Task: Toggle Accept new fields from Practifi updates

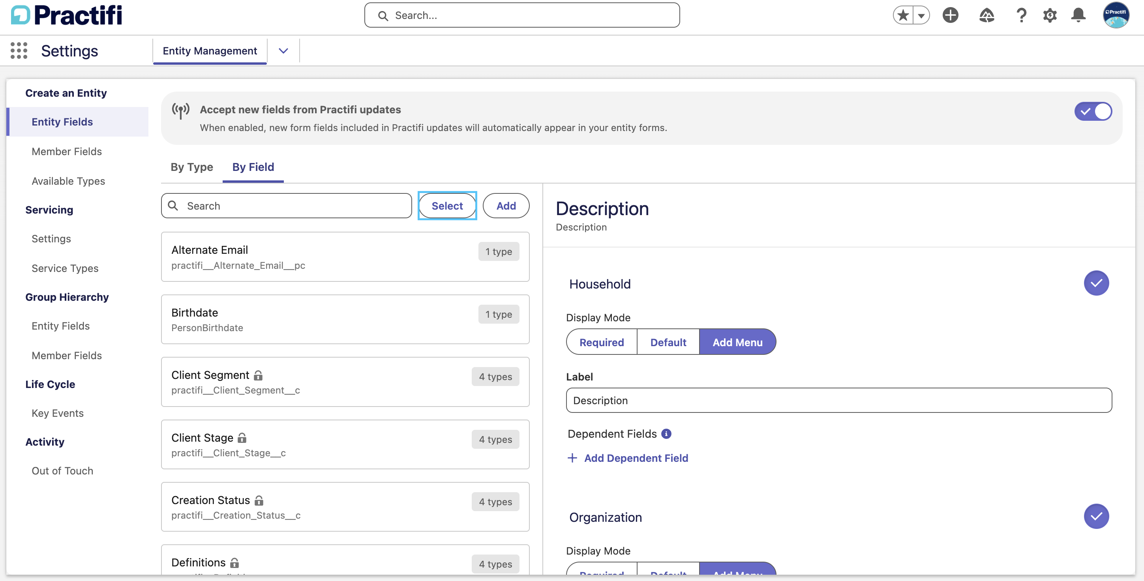Action: tap(1093, 111)
